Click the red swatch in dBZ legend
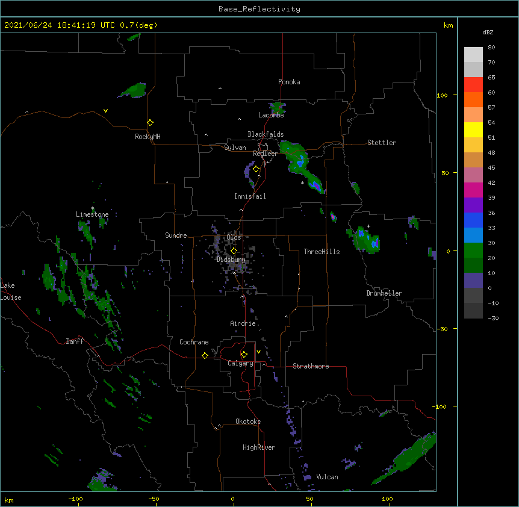 473,84
